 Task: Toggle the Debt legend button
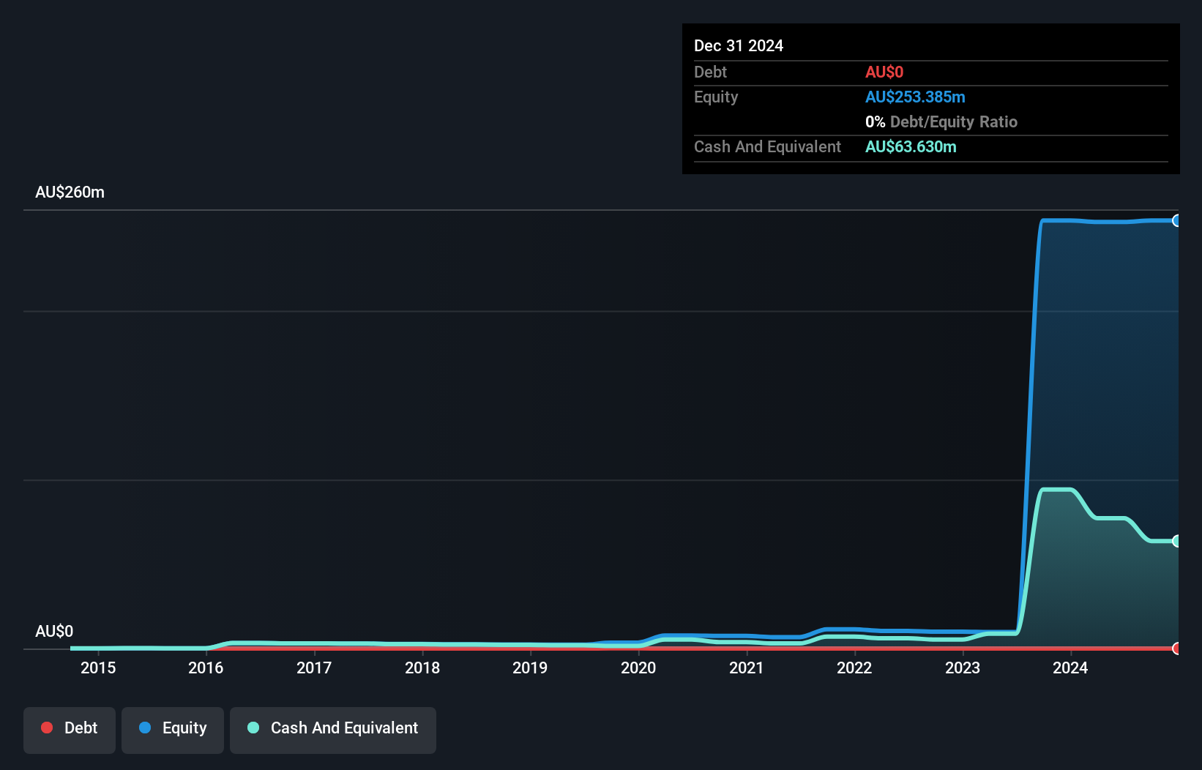[70, 730]
